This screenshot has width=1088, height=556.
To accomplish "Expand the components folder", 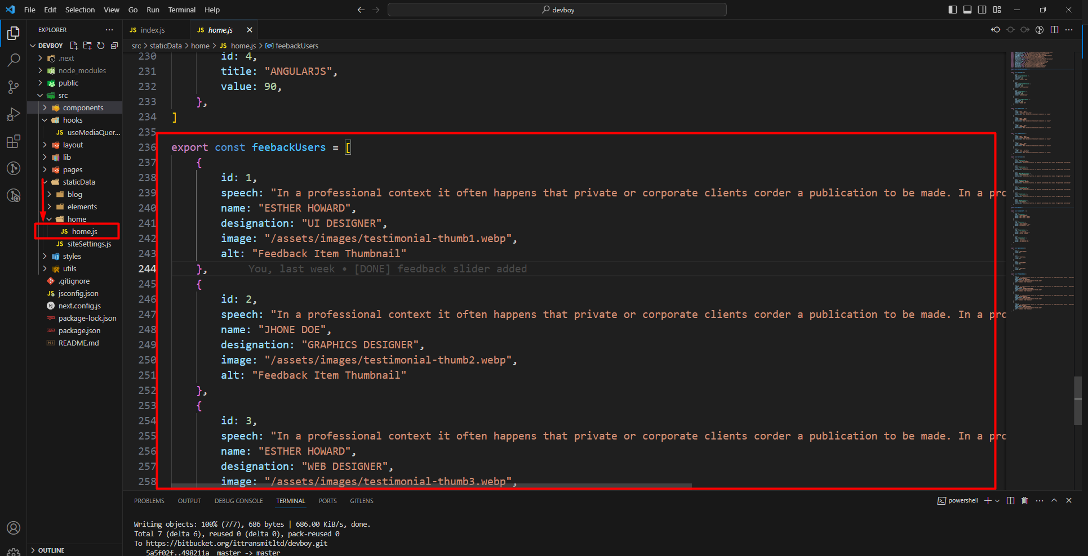I will pos(83,107).
